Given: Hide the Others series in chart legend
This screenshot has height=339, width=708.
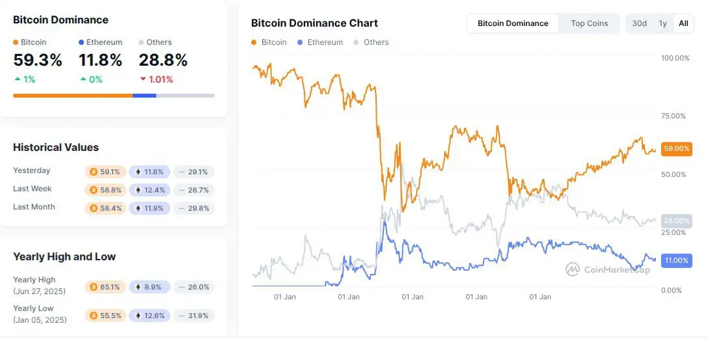Looking at the screenshot, I should pos(371,42).
